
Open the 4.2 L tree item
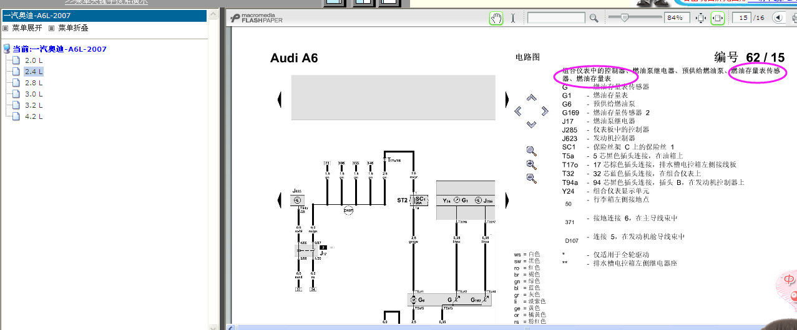tap(34, 116)
